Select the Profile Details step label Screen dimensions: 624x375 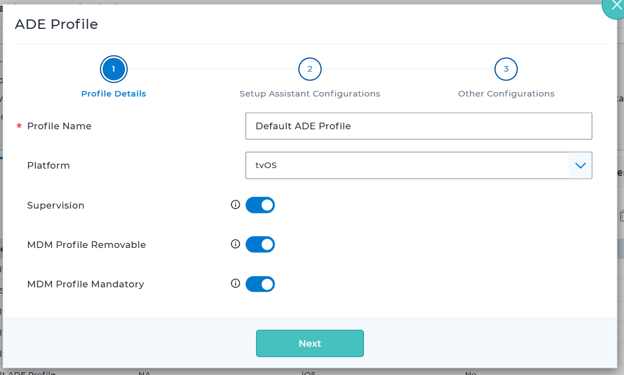113,94
